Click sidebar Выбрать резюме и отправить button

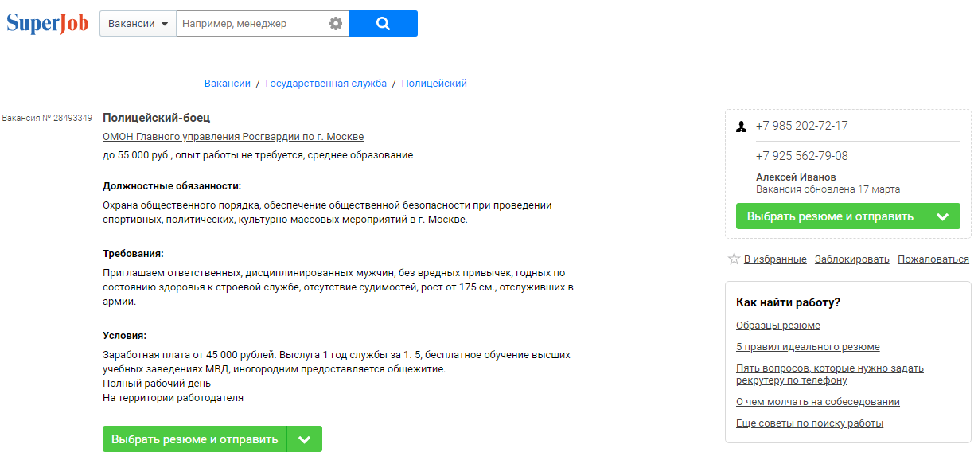coord(830,216)
